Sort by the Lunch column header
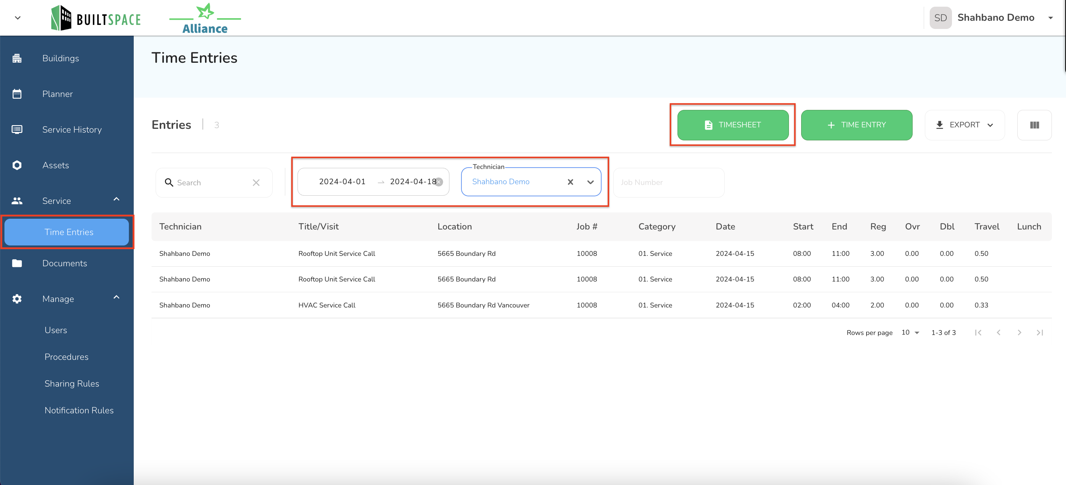Image resolution: width=1066 pixels, height=485 pixels. point(1029,227)
